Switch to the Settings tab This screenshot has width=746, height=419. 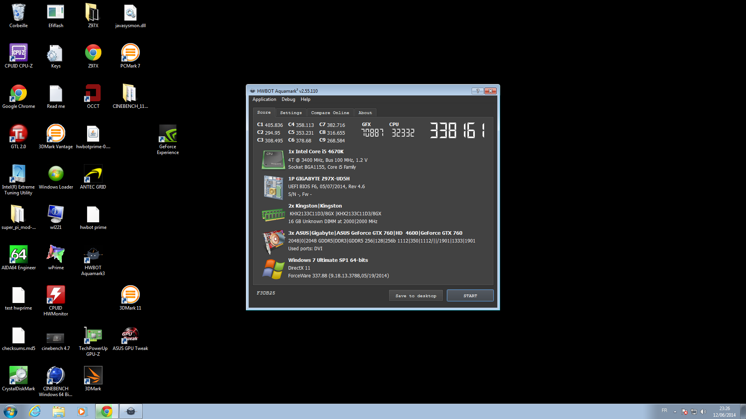point(291,113)
